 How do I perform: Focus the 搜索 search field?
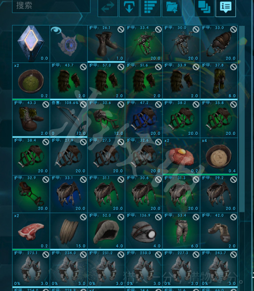(51, 6)
